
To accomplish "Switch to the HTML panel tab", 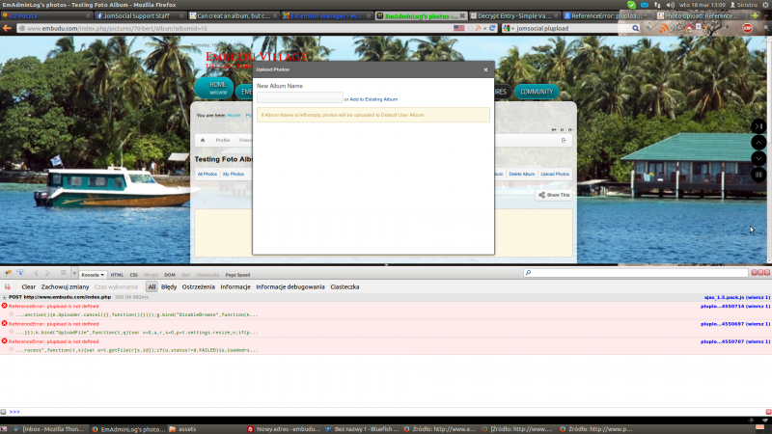I will point(117,275).
